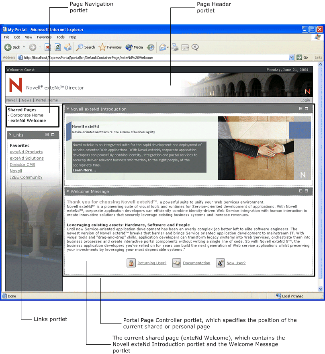Go to the browser Home icon
325x354 pixels.
(x=68, y=47)
